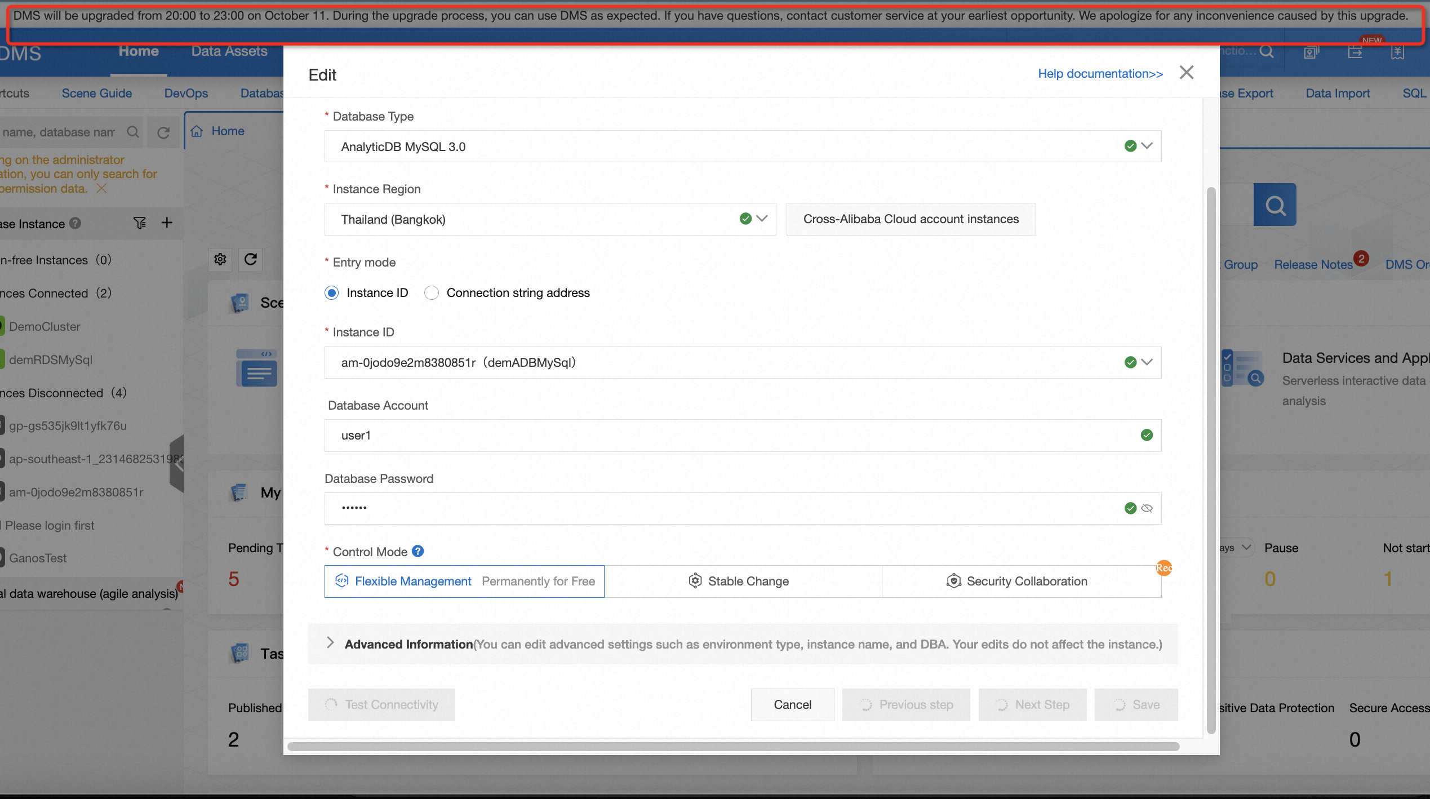Click the Published count 2
Screen dimensions: 1430x799
click(234, 740)
